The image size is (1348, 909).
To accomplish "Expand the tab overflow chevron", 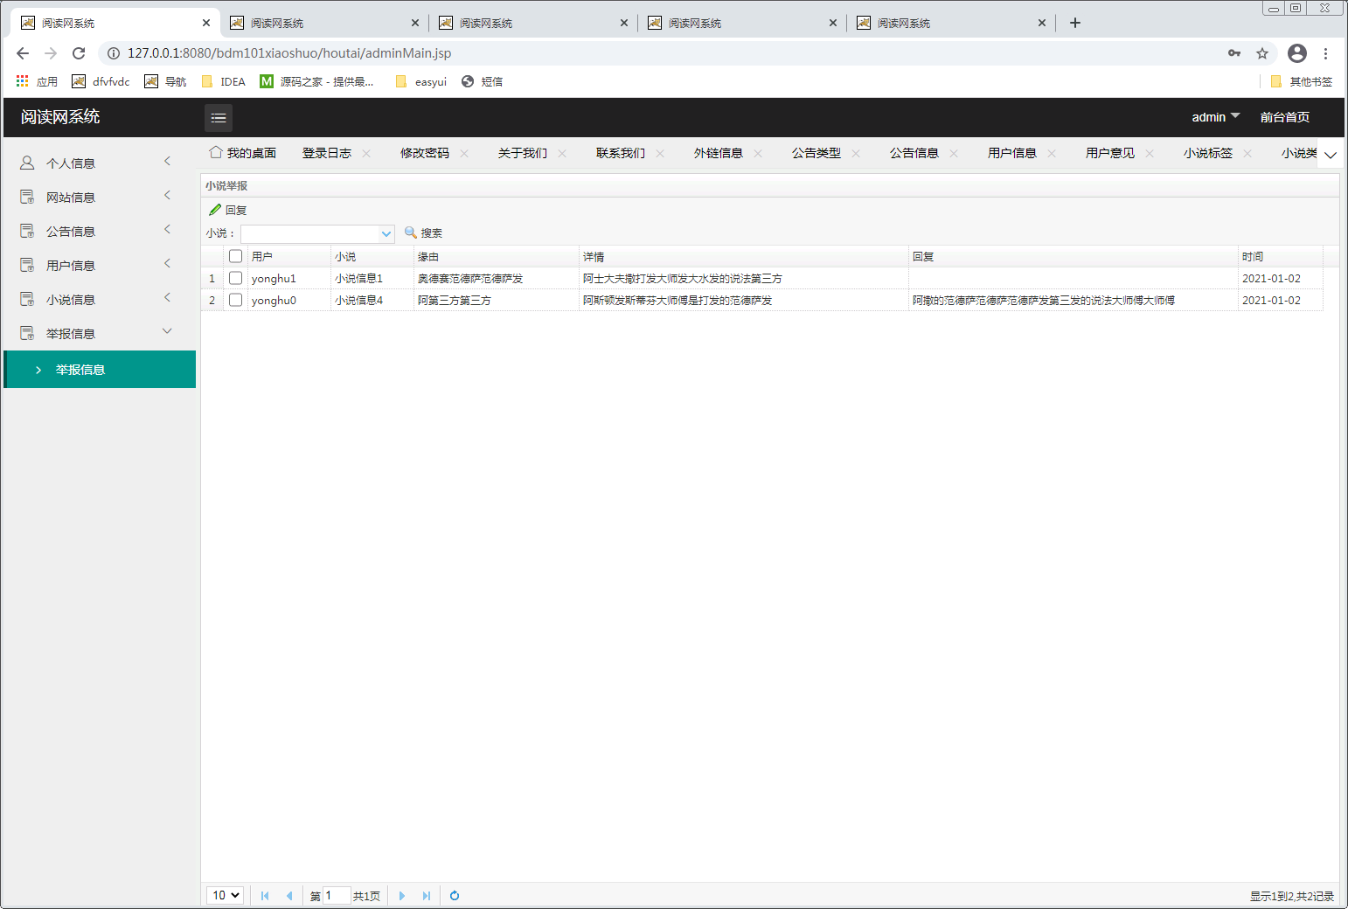I will [1331, 155].
